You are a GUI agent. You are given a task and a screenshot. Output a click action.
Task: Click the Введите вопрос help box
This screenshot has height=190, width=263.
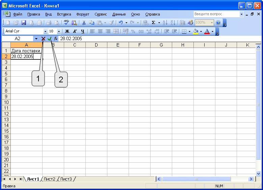pyautogui.click(x=216, y=14)
